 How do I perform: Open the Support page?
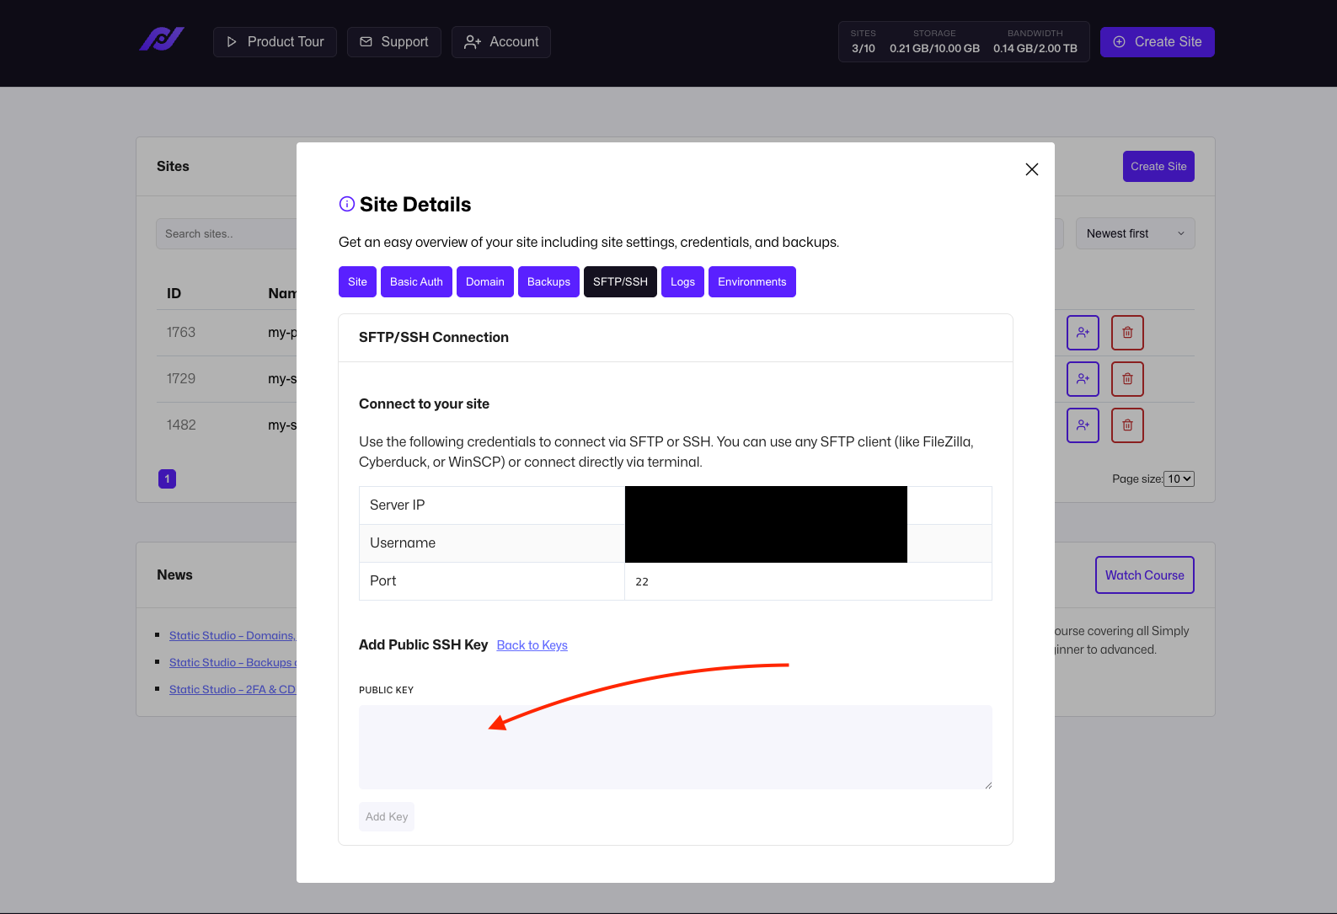[394, 42]
